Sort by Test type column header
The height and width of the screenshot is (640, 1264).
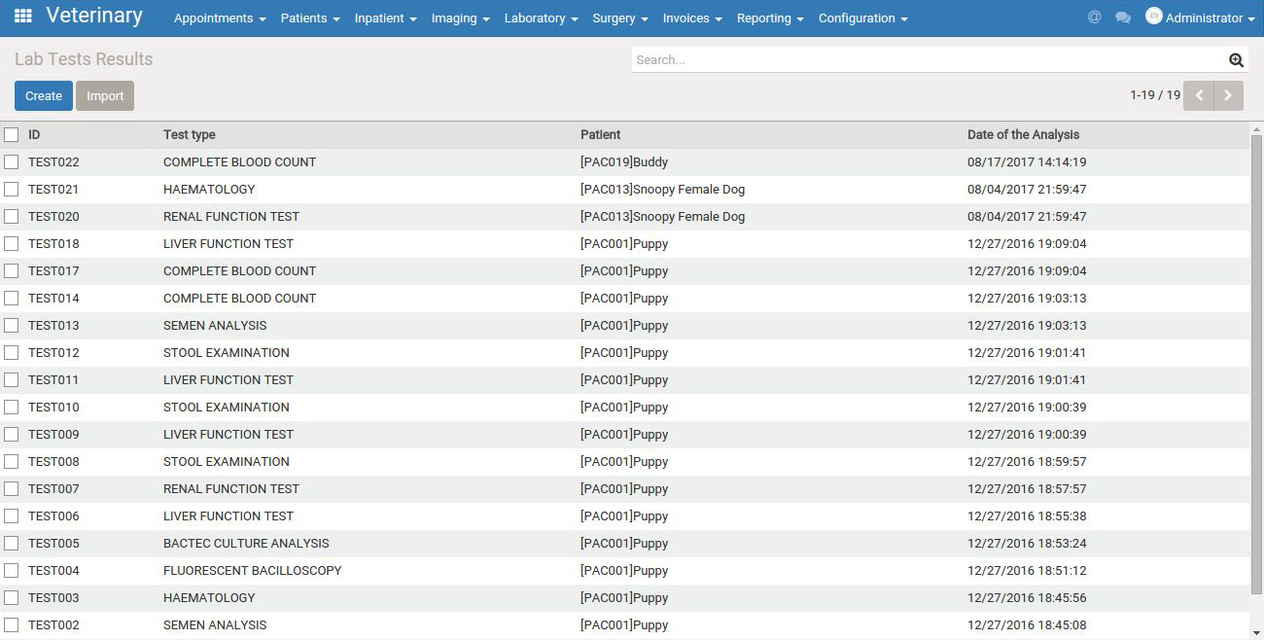pos(190,135)
